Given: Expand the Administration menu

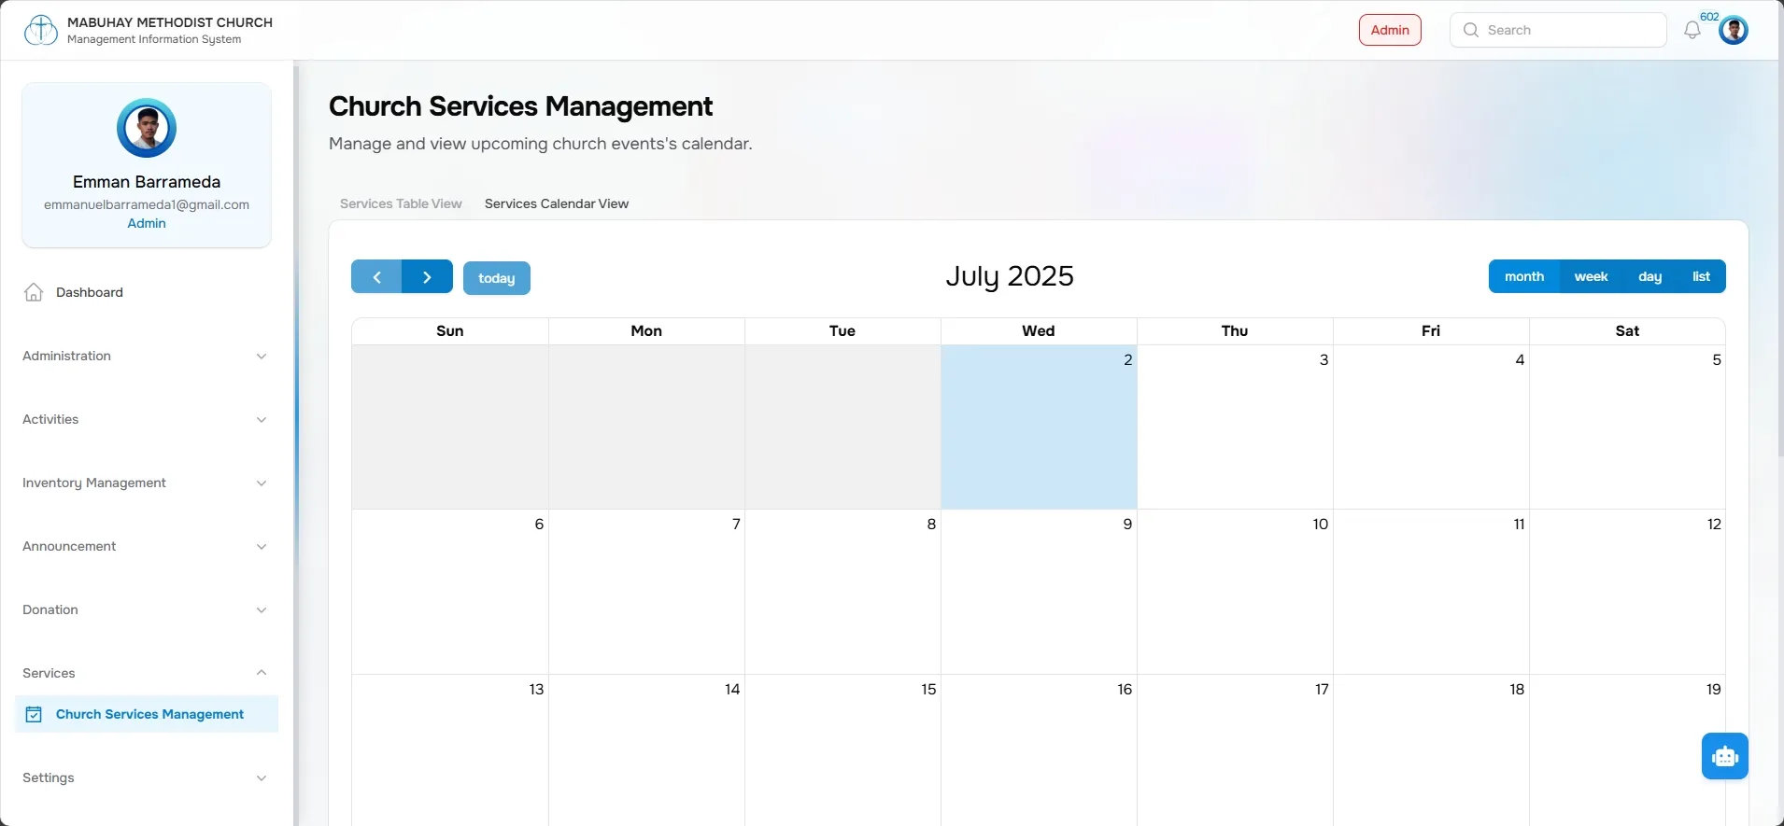Looking at the screenshot, I should tap(145, 356).
